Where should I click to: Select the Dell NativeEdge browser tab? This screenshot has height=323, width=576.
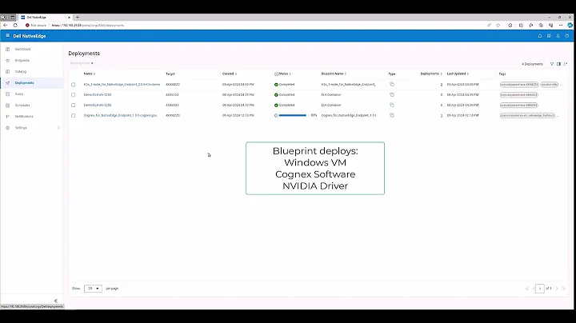click(45, 18)
